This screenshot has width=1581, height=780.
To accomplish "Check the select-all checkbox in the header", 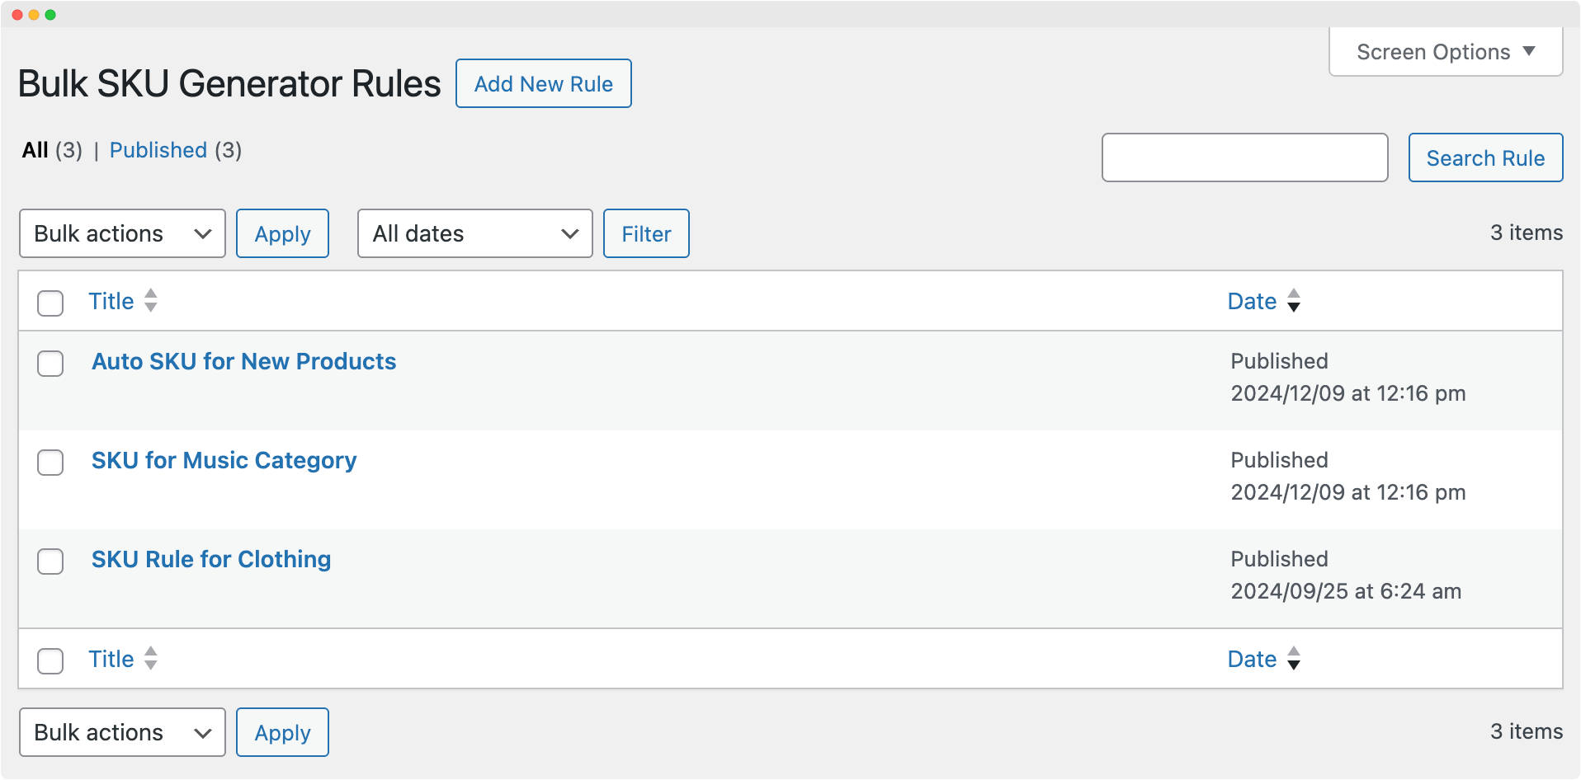I will (x=50, y=303).
